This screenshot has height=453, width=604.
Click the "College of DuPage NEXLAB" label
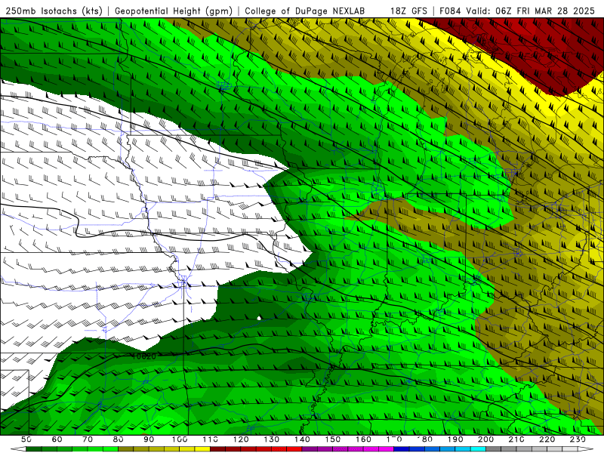click(x=305, y=11)
